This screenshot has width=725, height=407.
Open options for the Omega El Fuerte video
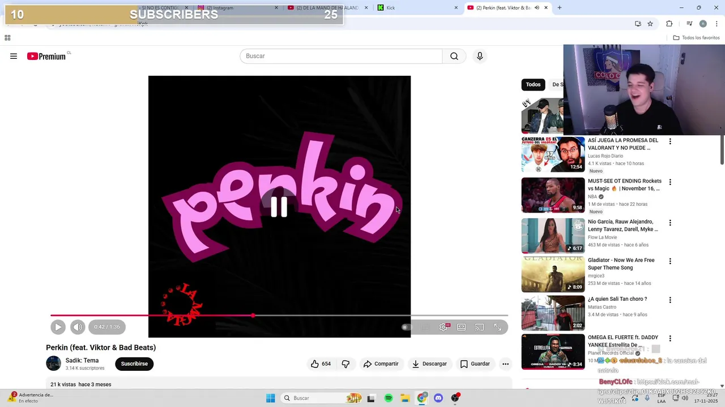[x=670, y=338]
